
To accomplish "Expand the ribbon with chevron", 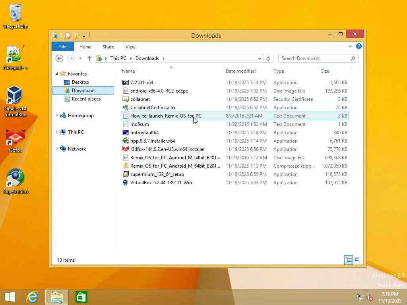I will tap(350, 46).
